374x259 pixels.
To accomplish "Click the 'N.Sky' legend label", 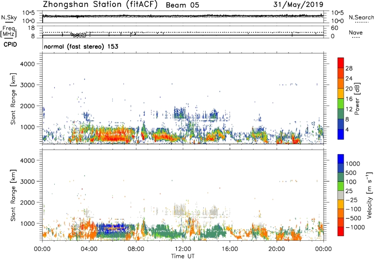I will (9, 17).
